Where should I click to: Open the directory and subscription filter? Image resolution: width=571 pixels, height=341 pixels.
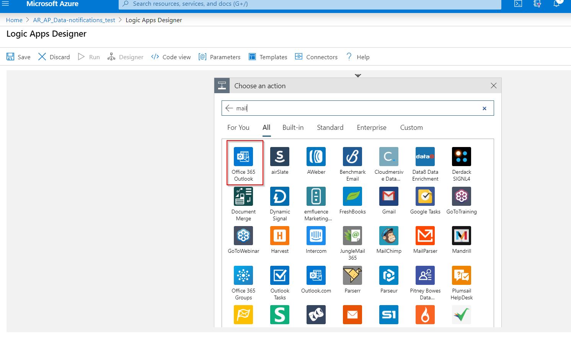(537, 4)
